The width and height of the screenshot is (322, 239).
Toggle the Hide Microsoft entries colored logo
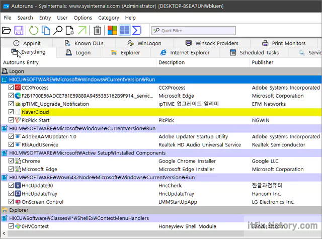112,30
